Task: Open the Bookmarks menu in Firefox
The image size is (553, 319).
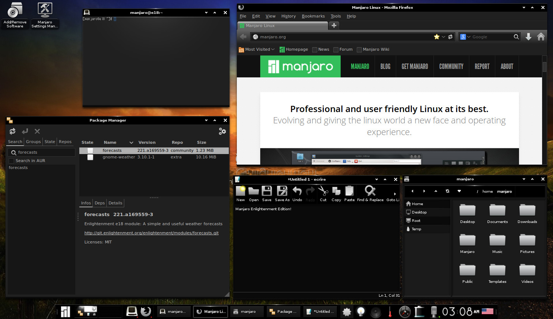Action: pos(313,16)
